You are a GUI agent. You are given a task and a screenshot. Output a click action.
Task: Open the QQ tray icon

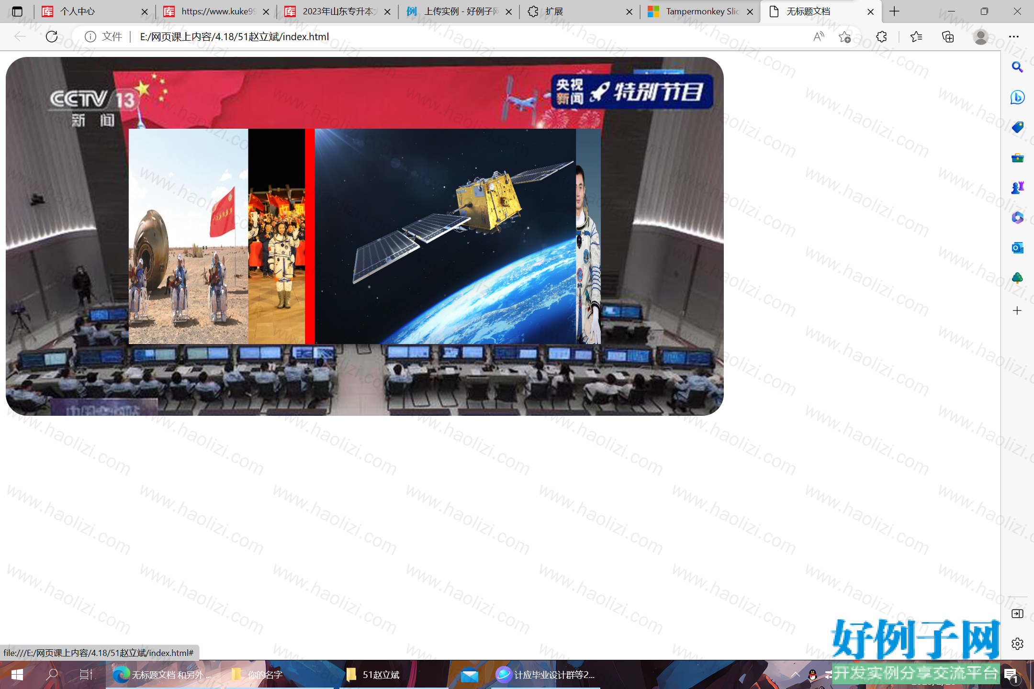(x=812, y=675)
